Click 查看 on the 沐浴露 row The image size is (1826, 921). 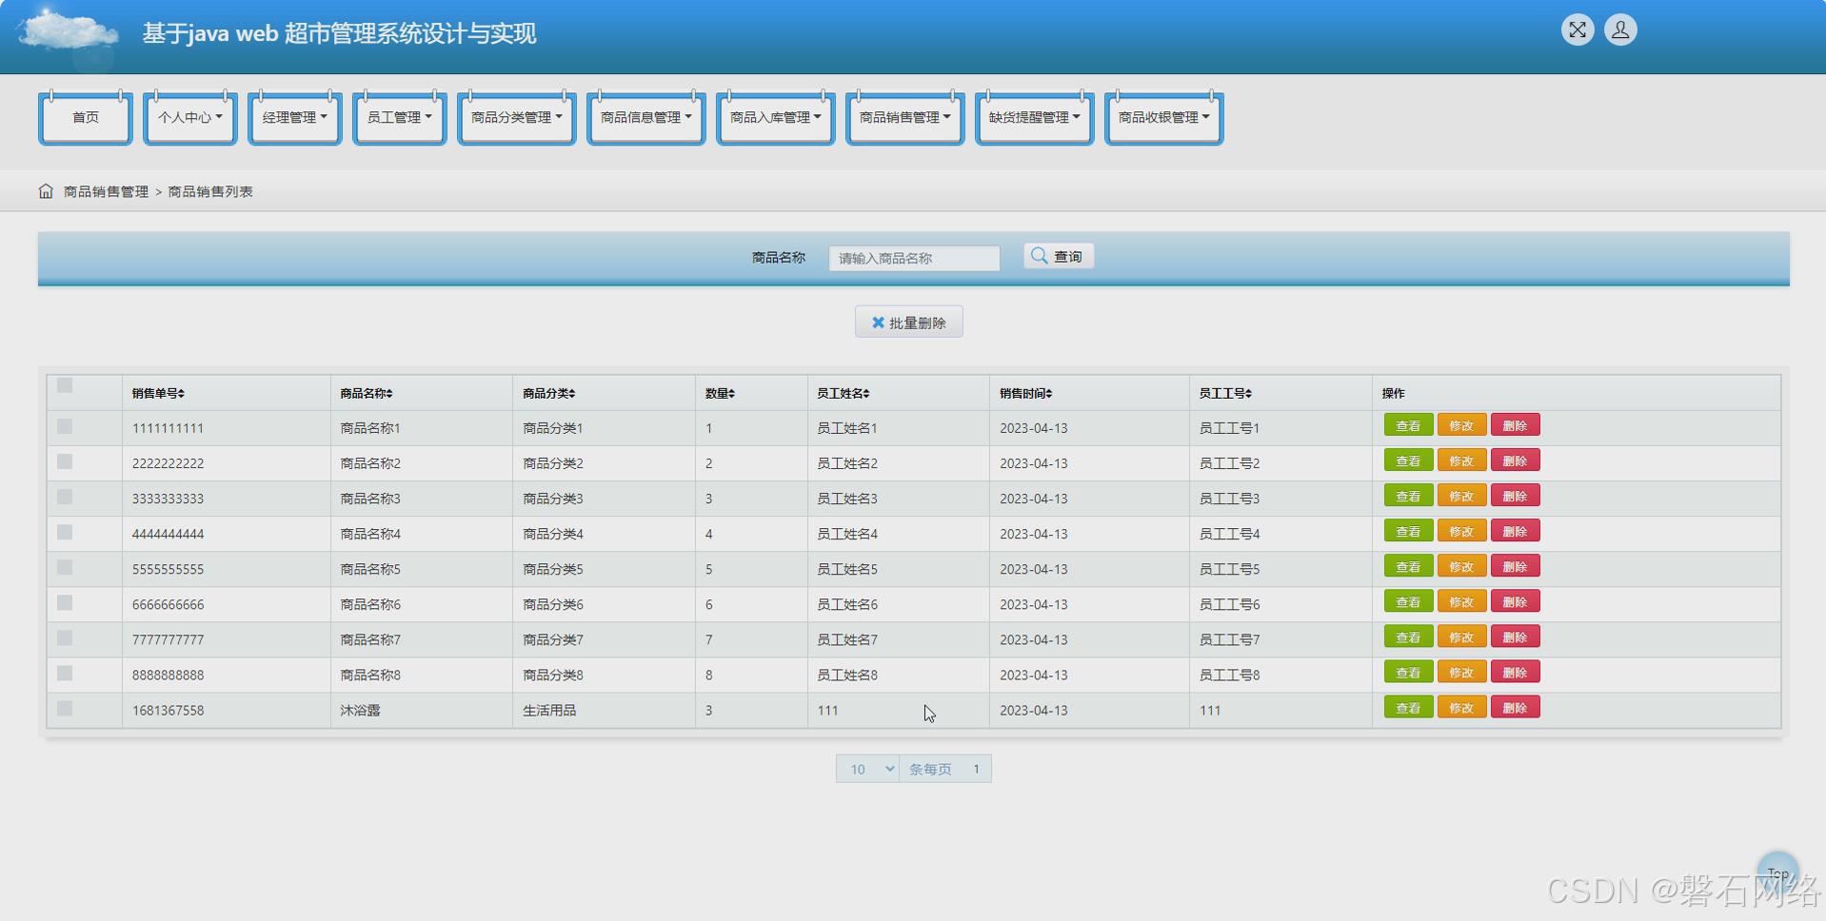click(1407, 707)
